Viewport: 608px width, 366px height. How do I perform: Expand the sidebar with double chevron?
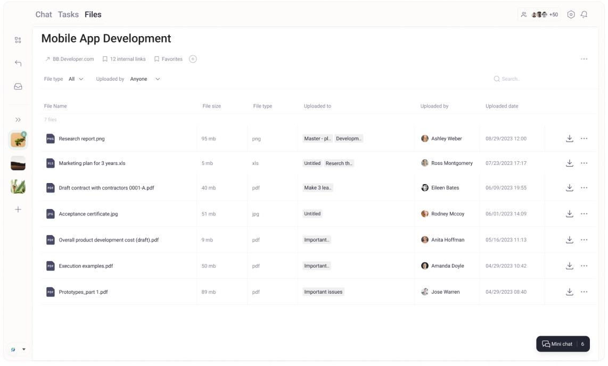(x=18, y=120)
